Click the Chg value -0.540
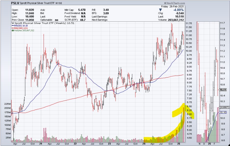Viewport: 230px width, 146px height. point(180,13)
